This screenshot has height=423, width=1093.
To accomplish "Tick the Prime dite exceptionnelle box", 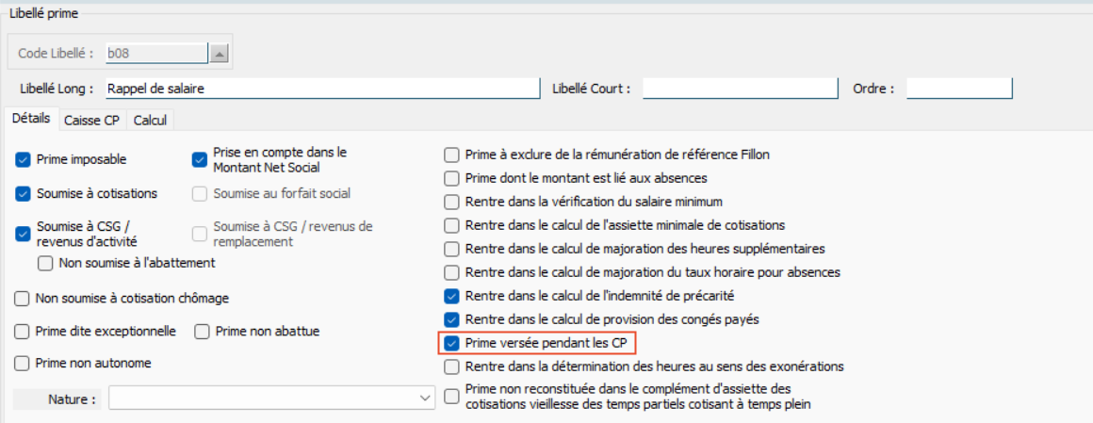I will 23,332.
